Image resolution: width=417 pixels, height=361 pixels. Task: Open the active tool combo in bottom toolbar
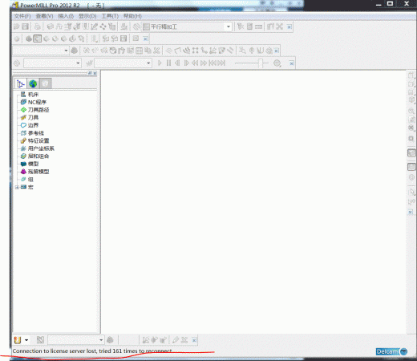pyautogui.click(x=101, y=340)
